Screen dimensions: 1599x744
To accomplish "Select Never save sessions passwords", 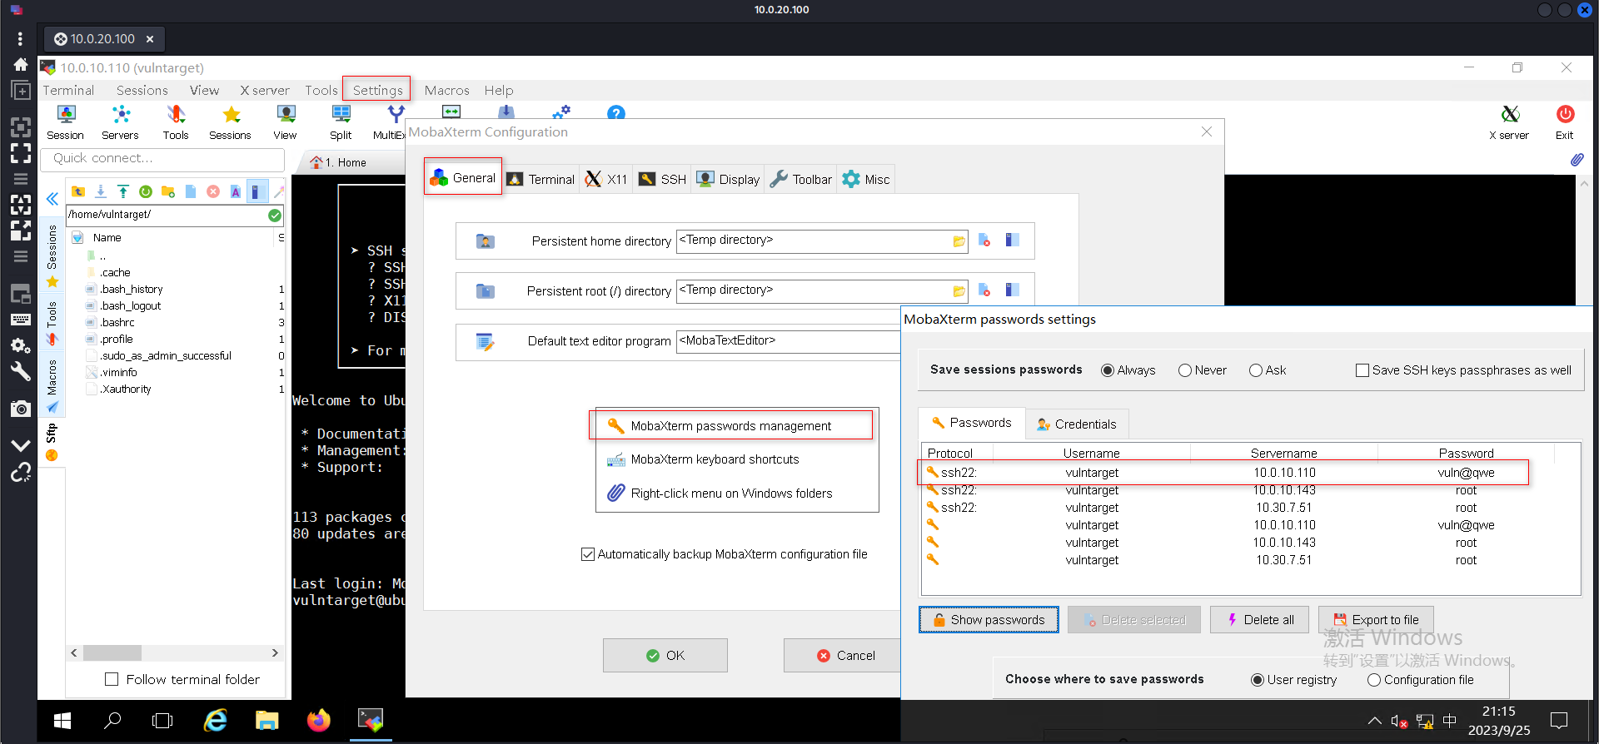I will click(1203, 370).
